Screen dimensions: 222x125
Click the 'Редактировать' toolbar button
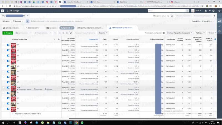[41, 33]
